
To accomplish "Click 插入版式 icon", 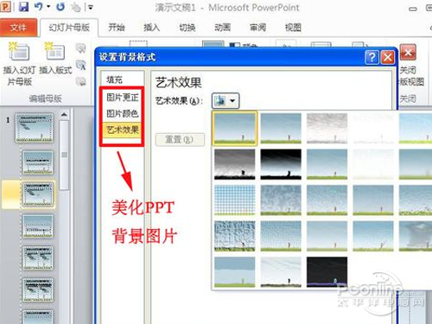I will 54,51.
